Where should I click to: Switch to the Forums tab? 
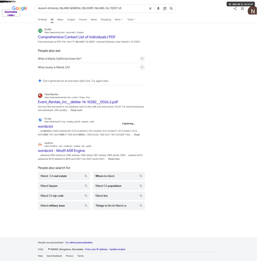[83, 19]
